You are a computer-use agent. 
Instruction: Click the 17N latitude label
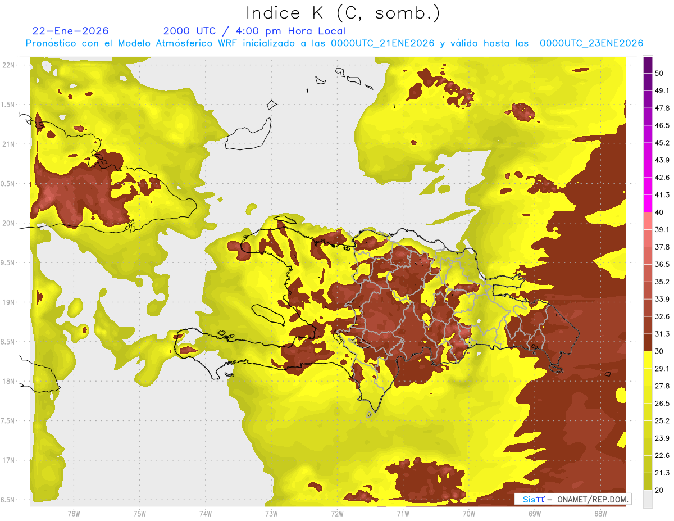(x=10, y=460)
